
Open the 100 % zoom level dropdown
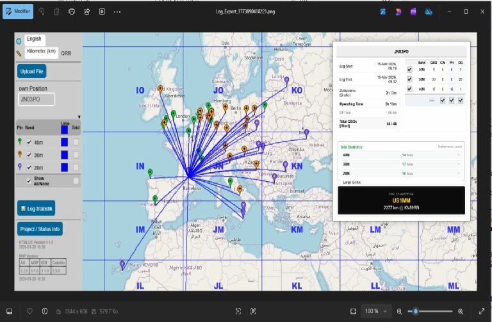point(375,311)
